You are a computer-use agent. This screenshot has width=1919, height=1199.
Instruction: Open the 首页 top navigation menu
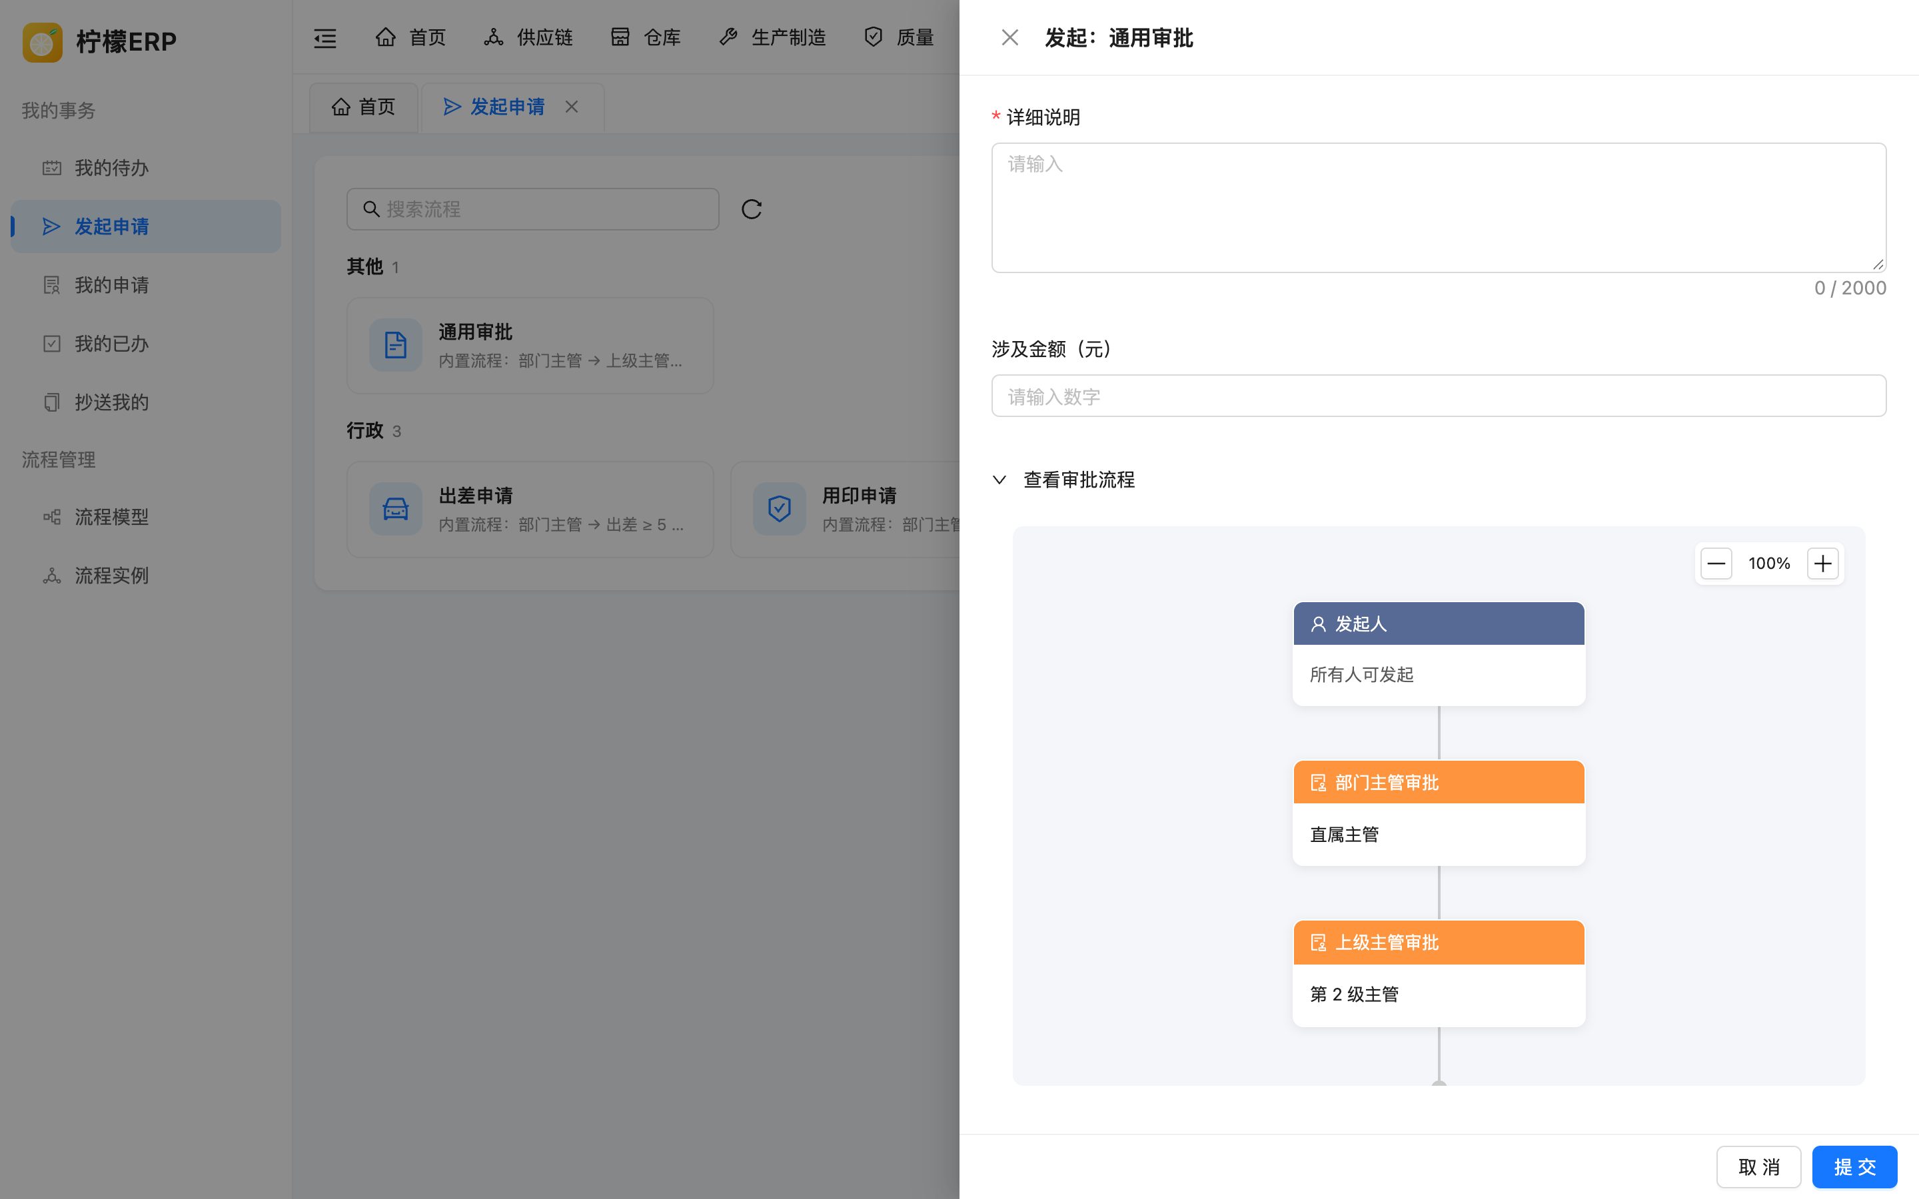pos(410,37)
